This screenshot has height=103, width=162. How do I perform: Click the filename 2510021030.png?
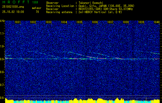point(13,7)
